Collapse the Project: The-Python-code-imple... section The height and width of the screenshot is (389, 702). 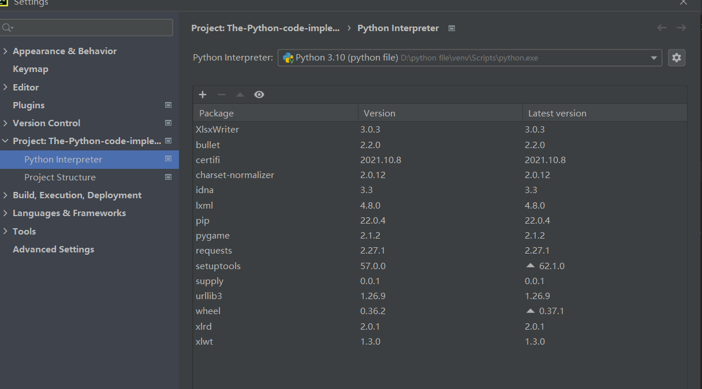pyautogui.click(x=5, y=141)
